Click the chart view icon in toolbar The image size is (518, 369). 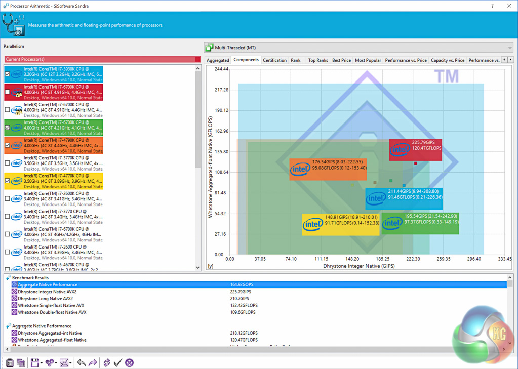point(64,362)
